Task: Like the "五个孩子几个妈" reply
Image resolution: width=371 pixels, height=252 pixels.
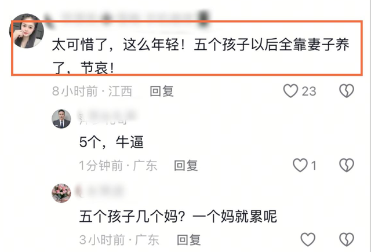Action: pyautogui.click(x=308, y=239)
